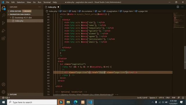Change CRLF end of line sequence
The height and width of the screenshot is (105, 186).
pos(168,98)
